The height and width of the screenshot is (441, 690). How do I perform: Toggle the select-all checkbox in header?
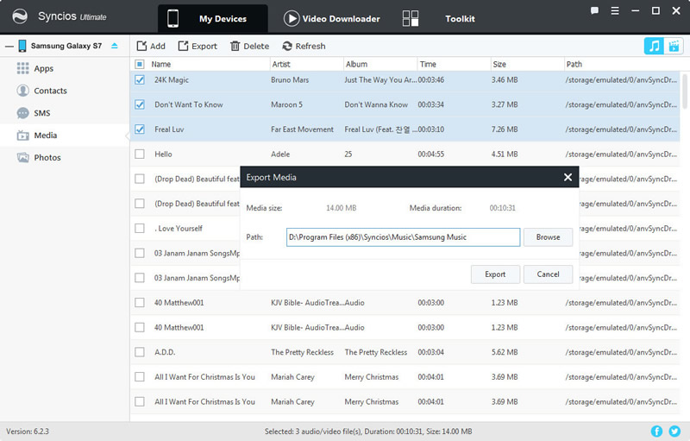click(x=140, y=64)
